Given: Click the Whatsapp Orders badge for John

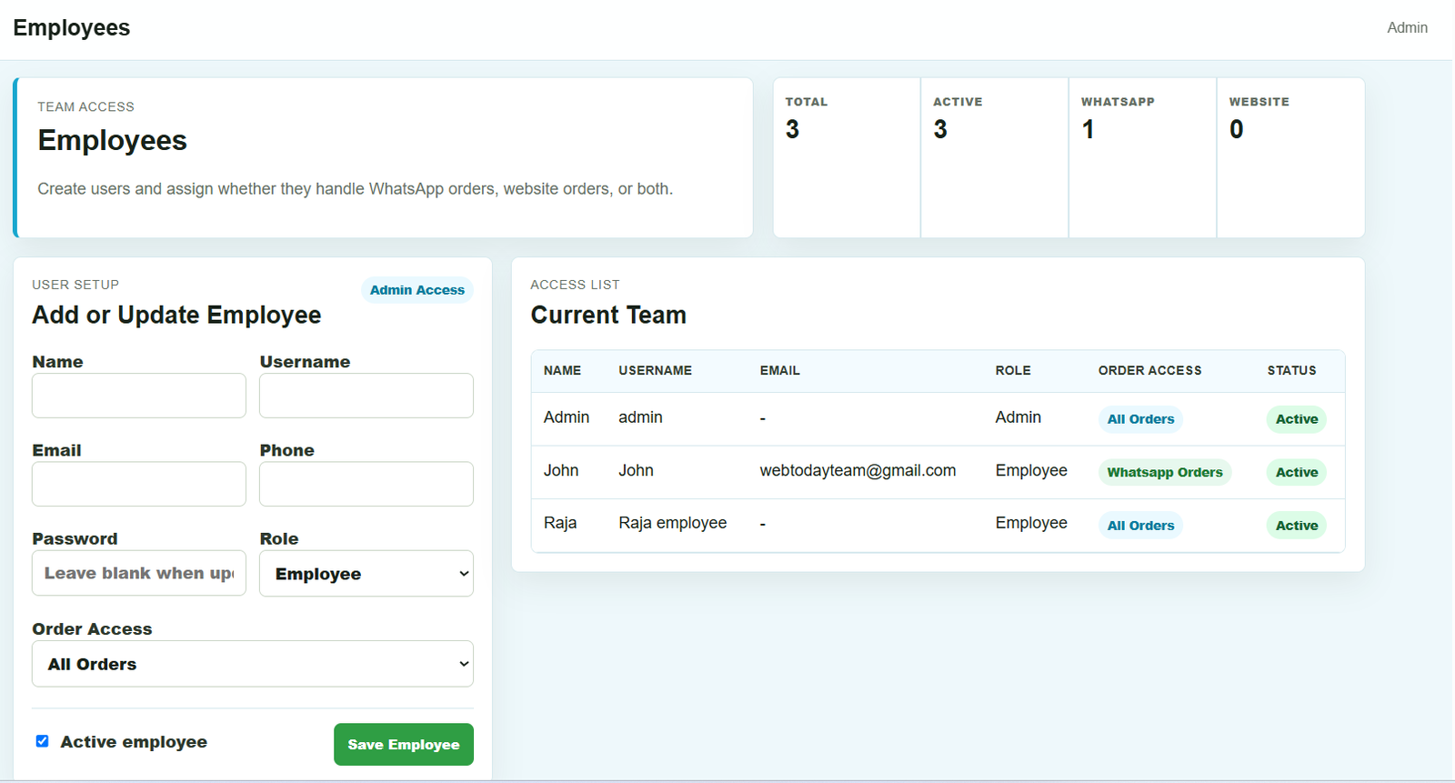Looking at the screenshot, I should [x=1165, y=472].
